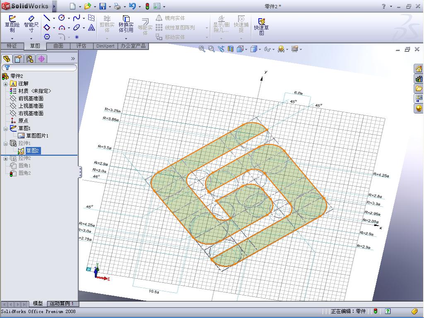
Task: Open SolidWorks Resources in task pane
Action: point(419,69)
